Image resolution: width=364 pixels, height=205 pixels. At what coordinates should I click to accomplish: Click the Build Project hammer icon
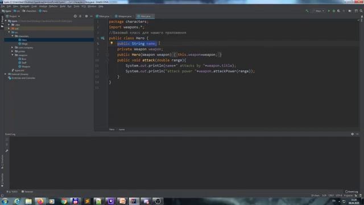307,11
